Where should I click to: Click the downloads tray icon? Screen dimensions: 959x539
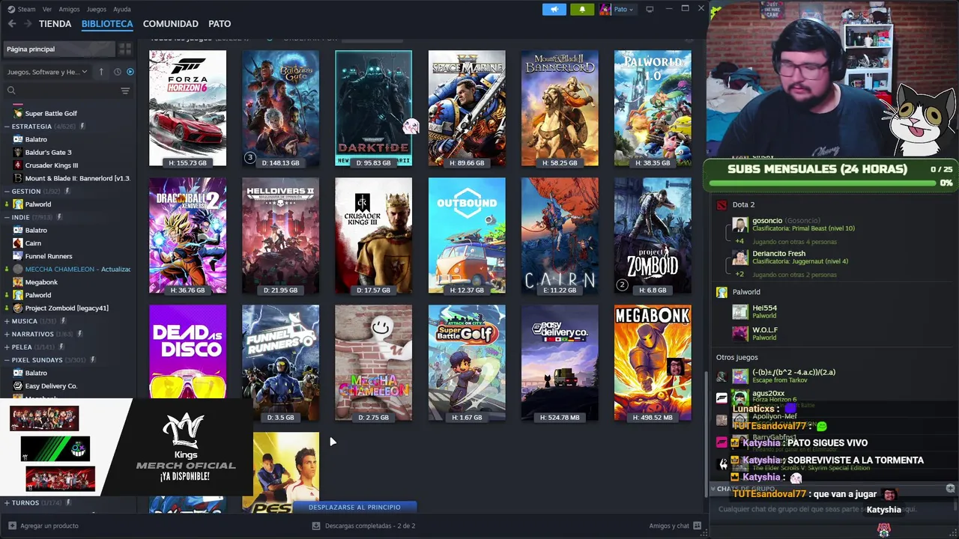pos(315,526)
